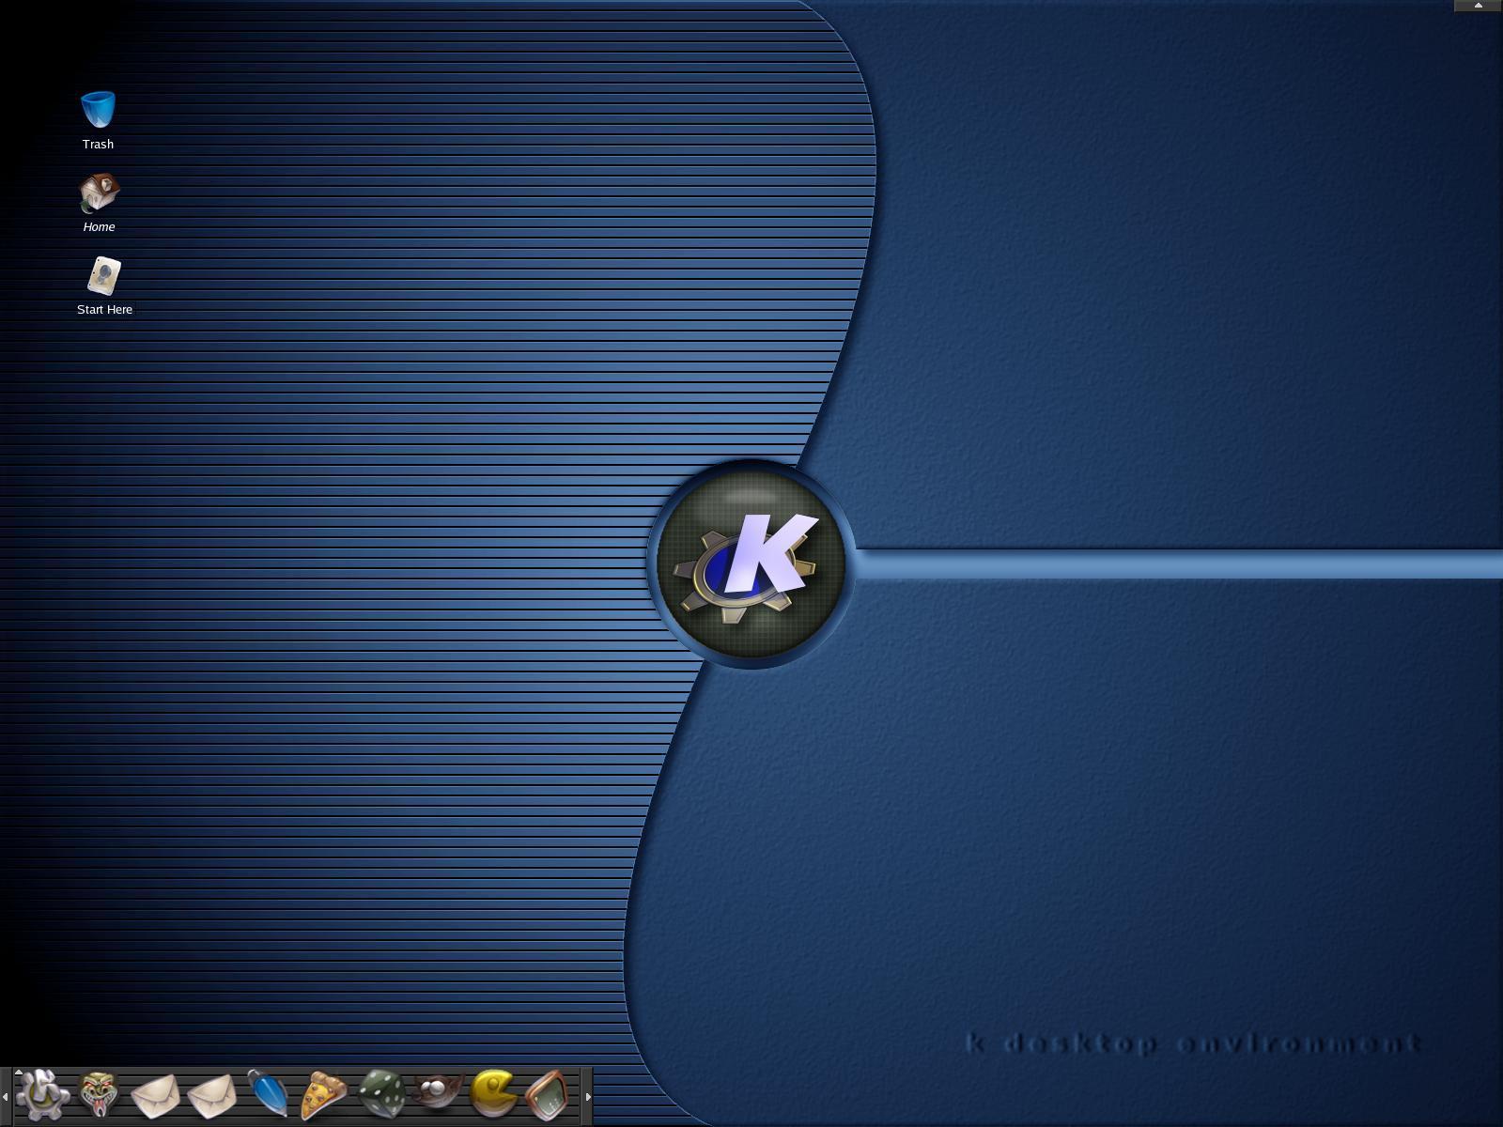1503x1127 pixels.
Task: Launch the GIMP Wilber icon in the panel
Action: [x=438, y=1093]
